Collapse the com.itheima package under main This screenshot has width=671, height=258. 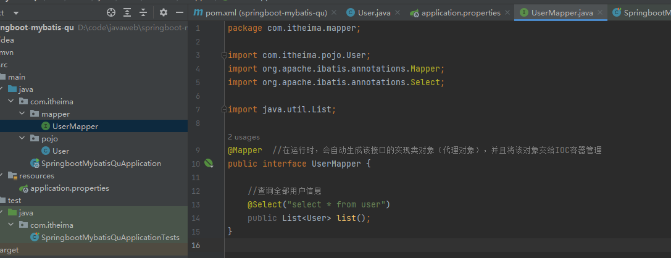(x=11, y=102)
